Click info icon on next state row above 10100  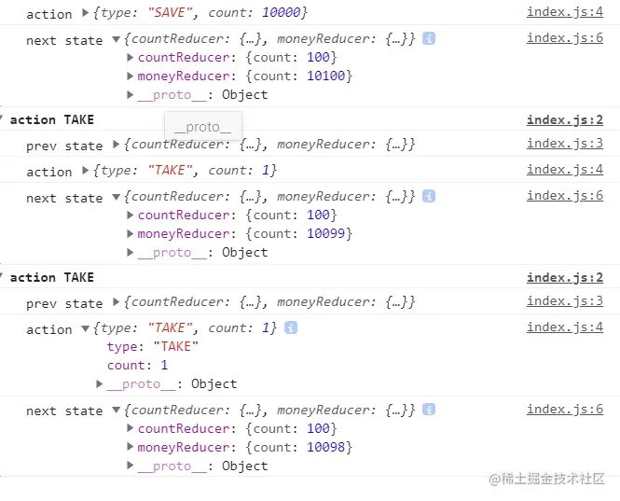coord(429,38)
